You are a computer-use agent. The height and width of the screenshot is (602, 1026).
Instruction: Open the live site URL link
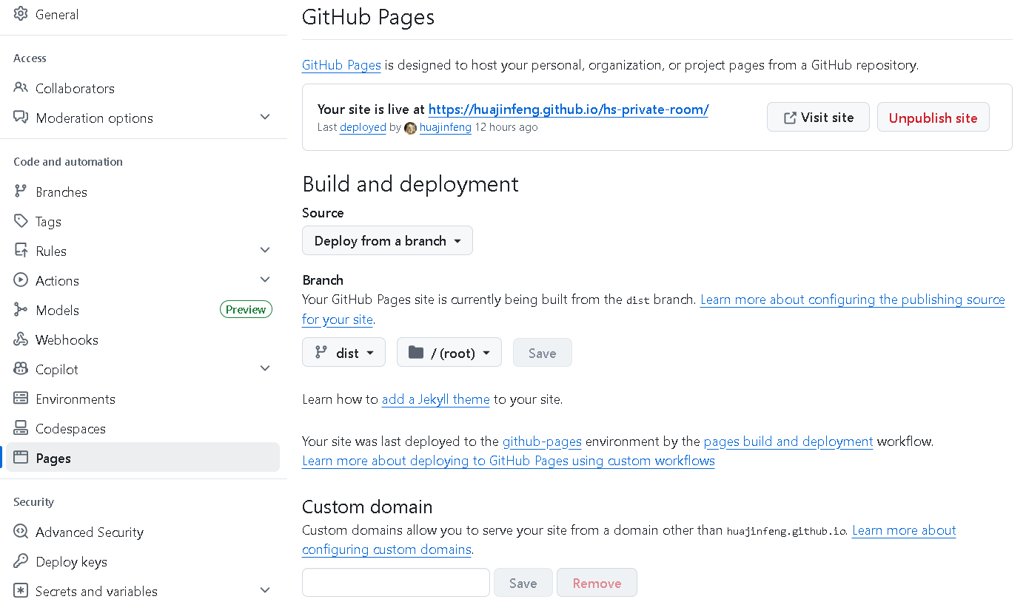(x=568, y=109)
